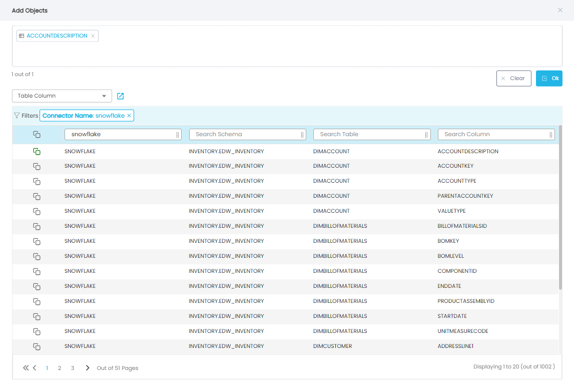Screen dimensions: 574x387
Task: Click the select-all icon in table header
Action: tap(37, 135)
